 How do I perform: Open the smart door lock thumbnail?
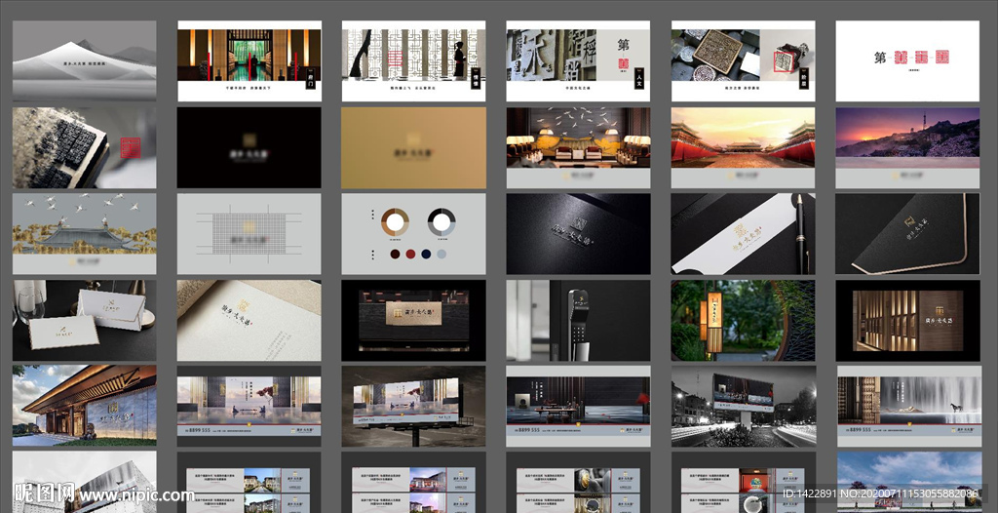[x=578, y=320]
